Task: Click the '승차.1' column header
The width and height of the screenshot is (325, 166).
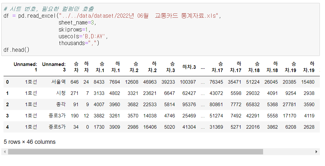Action: tap(100, 67)
